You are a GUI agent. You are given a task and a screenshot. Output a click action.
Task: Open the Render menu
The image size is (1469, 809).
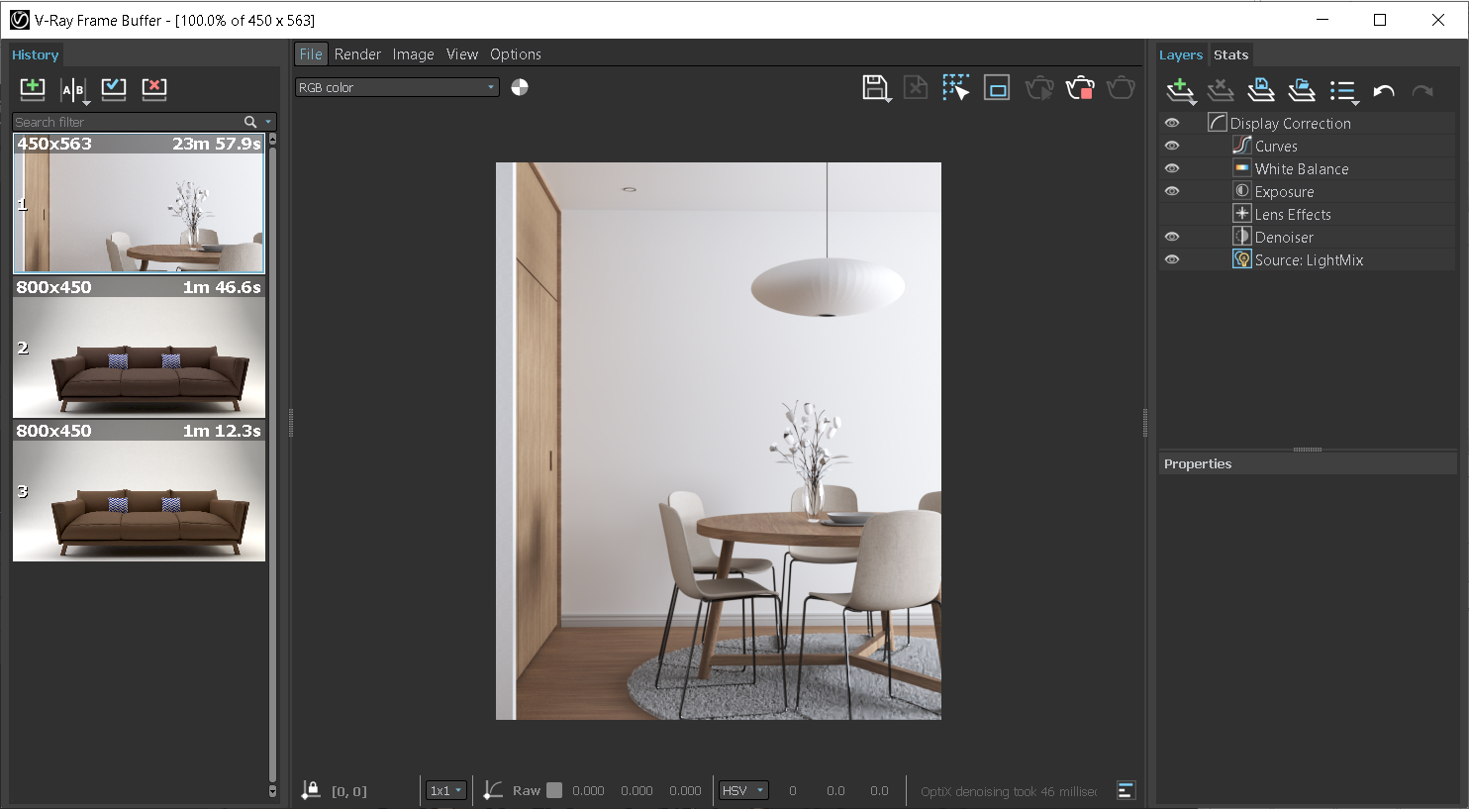click(x=357, y=54)
